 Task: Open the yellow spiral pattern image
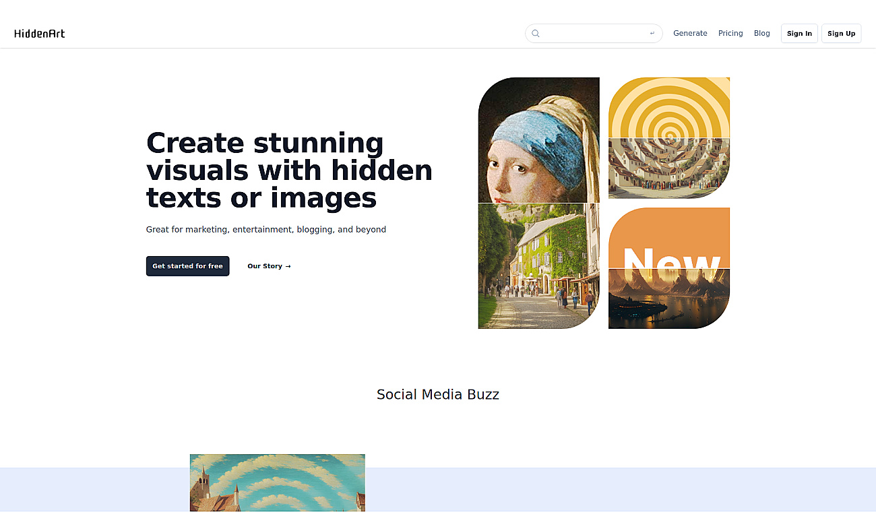[x=669, y=108]
